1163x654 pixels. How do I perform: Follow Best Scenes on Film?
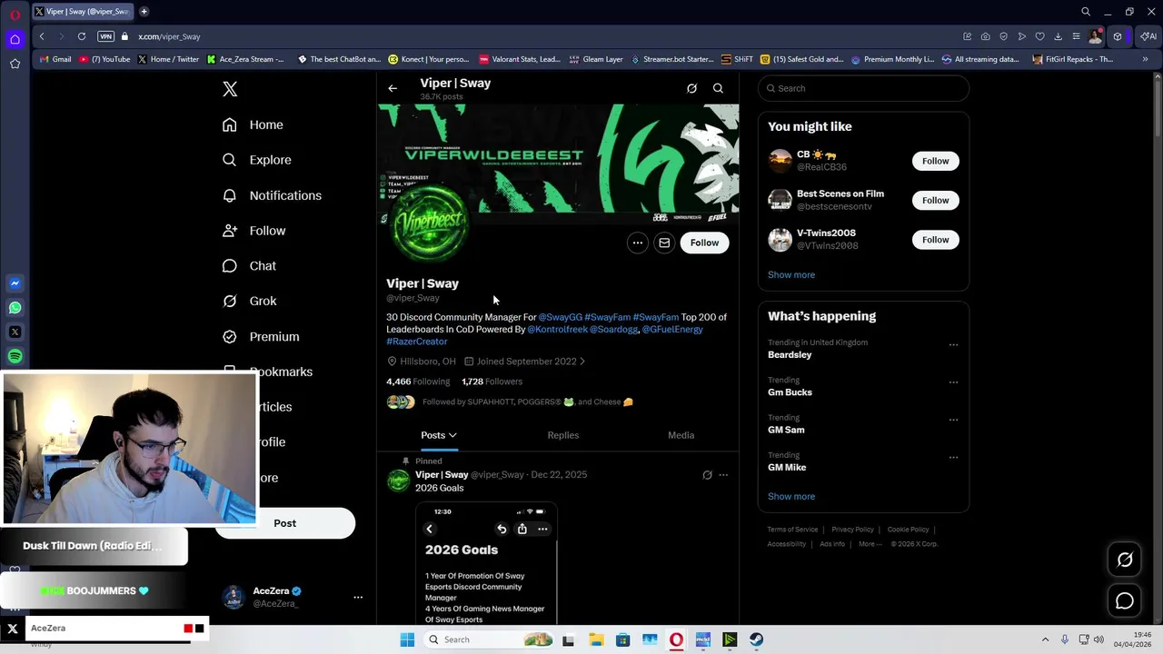(935, 200)
